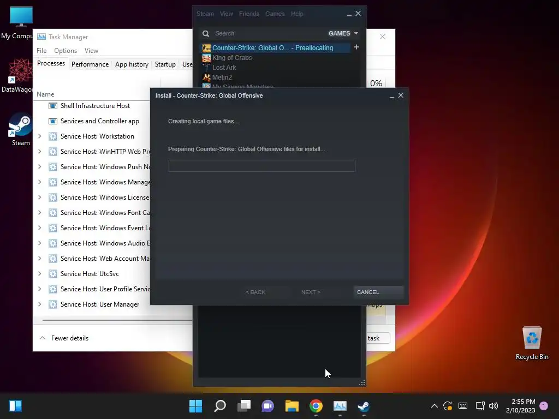Open the Windows Start button
559x419 pixels.
pyautogui.click(x=195, y=406)
